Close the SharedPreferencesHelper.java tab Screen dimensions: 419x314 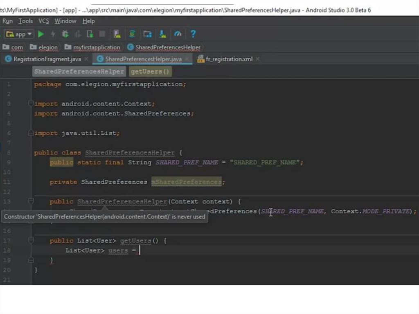pyautogui.click(x=187, y=59)
